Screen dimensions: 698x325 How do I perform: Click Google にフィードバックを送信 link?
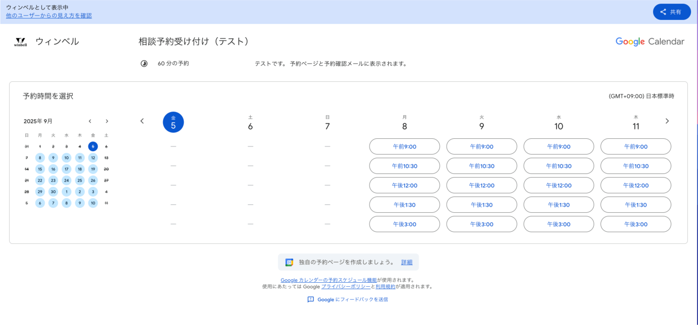point(353,300)
